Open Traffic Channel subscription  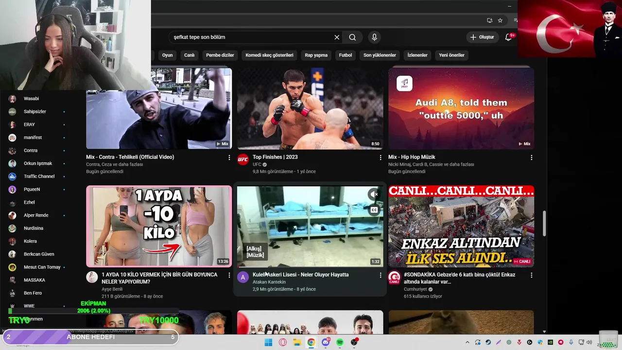[x=37, y=176]
